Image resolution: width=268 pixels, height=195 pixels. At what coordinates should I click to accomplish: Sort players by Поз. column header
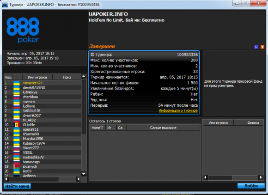8,77
